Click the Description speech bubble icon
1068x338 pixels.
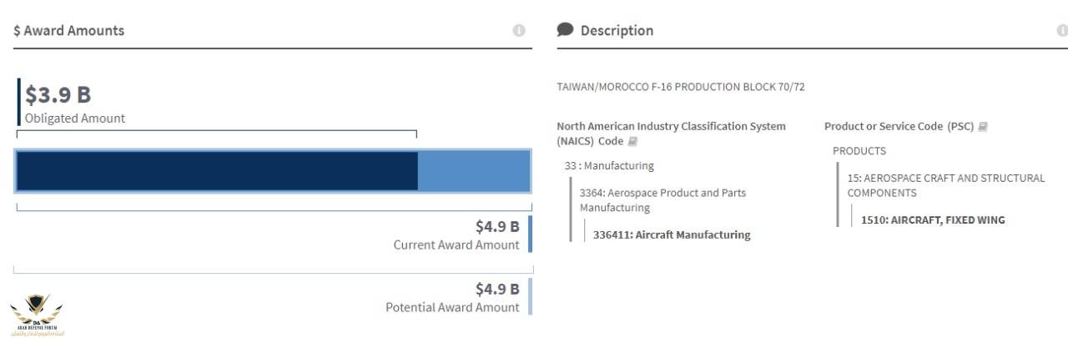[565, 31]
